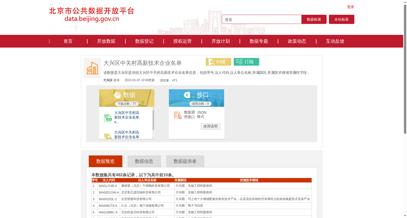This screenshot has width=407, height=218.
Task: Click the page vertical scrollbar thumb
Action: click(405, 69)
